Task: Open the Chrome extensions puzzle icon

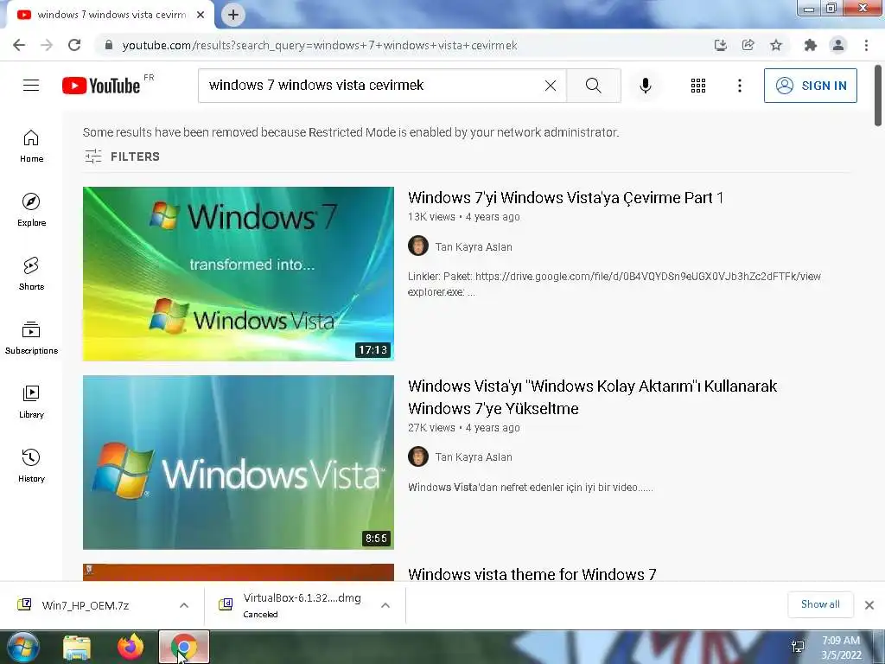Action: (x=810, y=45)
